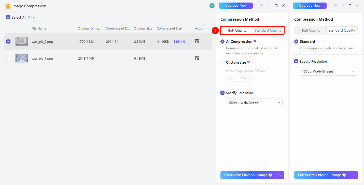Click the Compressed Size column header
The width and height of the screenshot is (364, 185).
[x=169, y=29]
